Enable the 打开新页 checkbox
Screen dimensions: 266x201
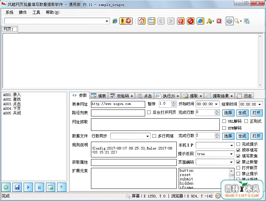238,168
